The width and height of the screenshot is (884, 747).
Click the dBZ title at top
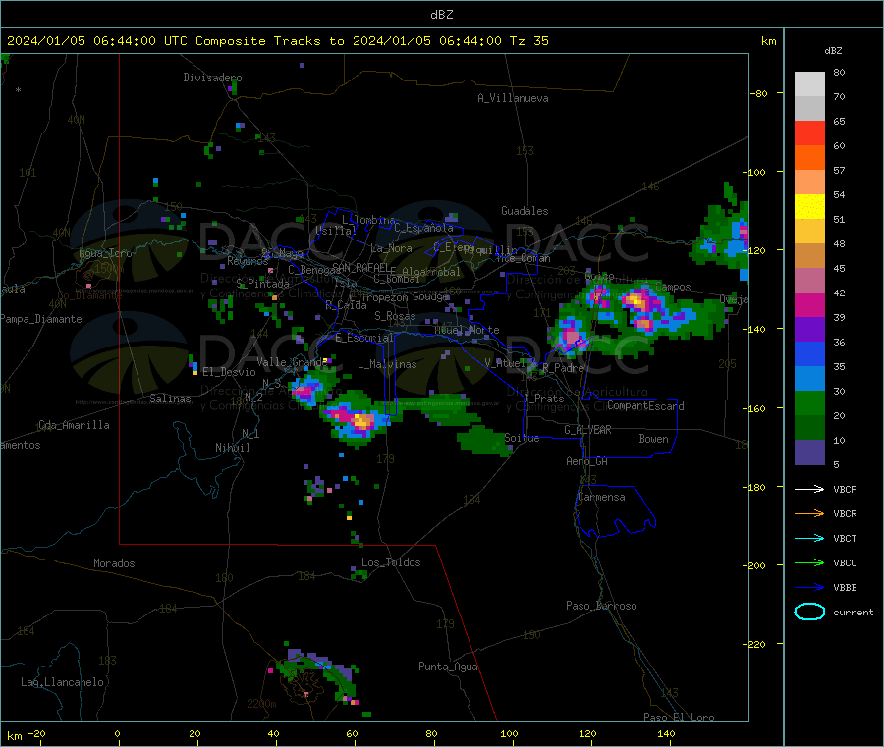tap(441, 15)
